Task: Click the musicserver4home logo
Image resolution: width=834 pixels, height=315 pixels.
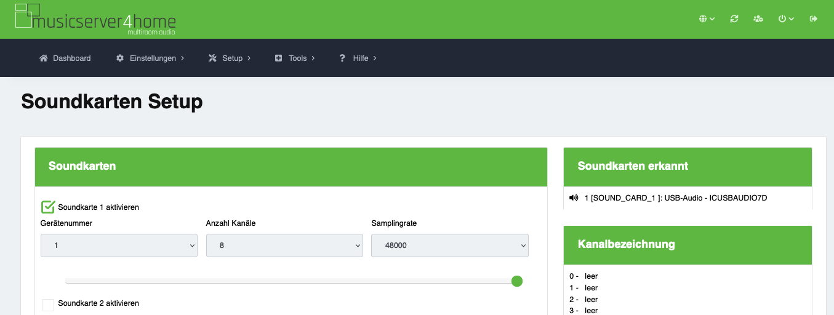Action: tap(95, 19)
